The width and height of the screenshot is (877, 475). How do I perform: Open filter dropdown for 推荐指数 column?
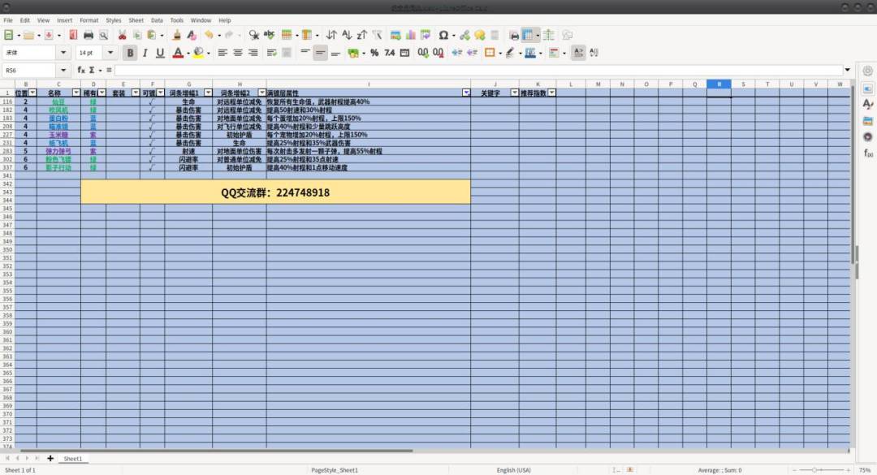[551, 93]
